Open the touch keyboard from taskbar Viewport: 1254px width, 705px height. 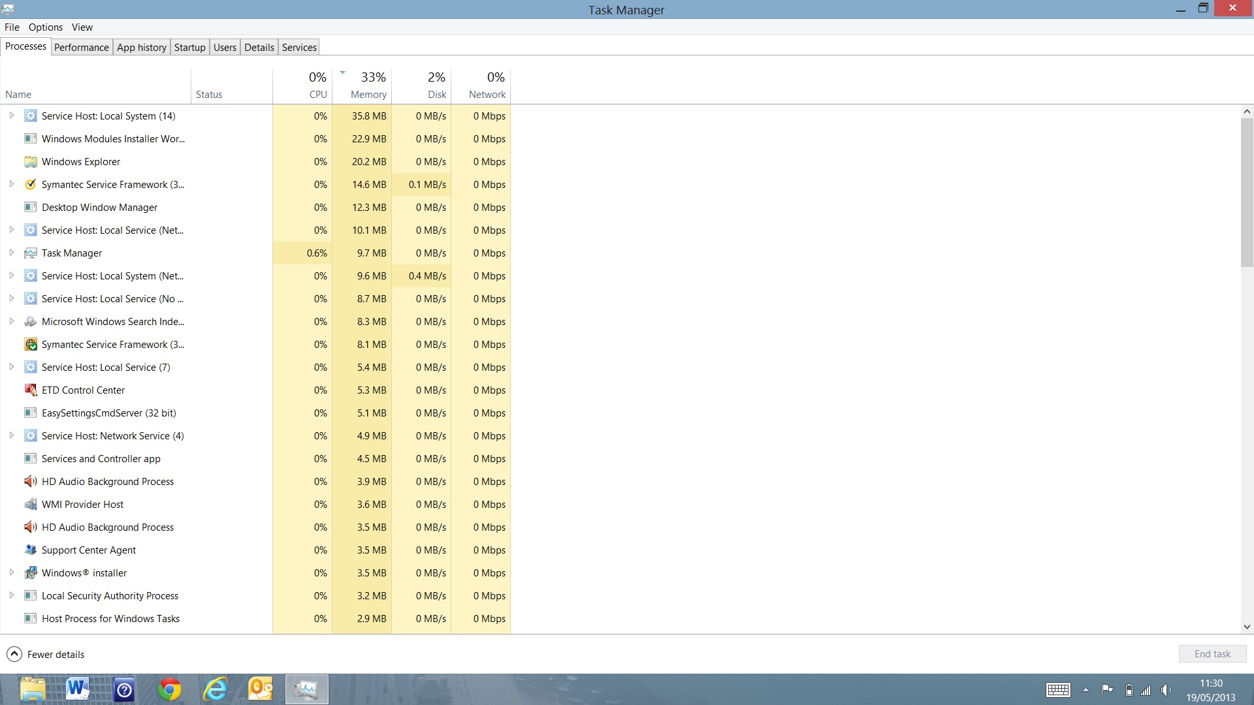(1058, 690)
